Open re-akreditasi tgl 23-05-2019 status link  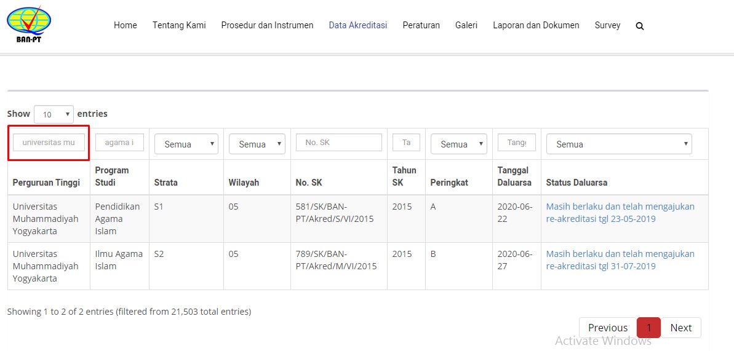pyautogui.click(x=620, y=213)
